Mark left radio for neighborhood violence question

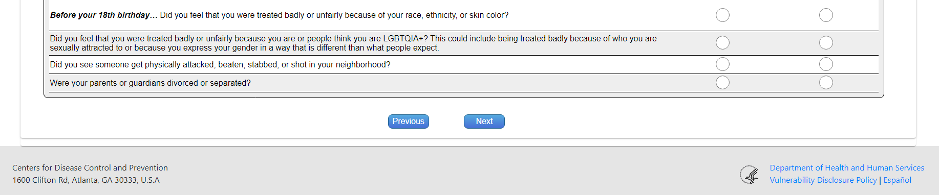point(722,64)
